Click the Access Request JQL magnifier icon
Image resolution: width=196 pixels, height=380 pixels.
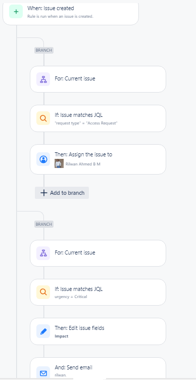point(43,118)
